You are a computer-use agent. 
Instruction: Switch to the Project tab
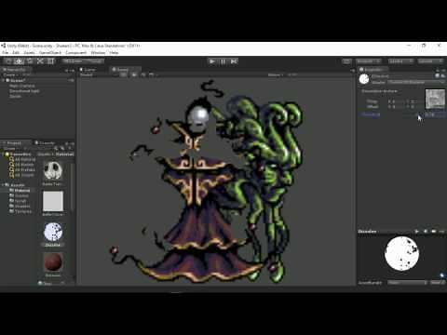tap(13, 143)
